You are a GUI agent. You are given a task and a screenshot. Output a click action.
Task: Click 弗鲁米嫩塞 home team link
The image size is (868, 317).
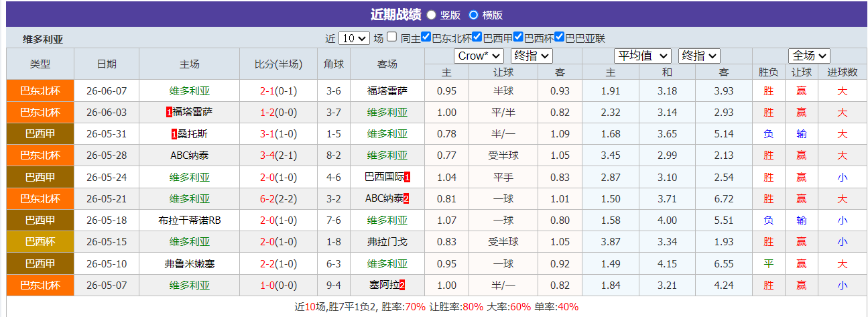pos(190,263)
